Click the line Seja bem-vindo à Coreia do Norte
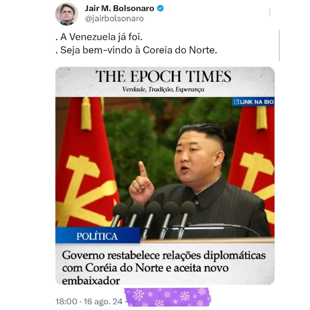 click(136, 50)
